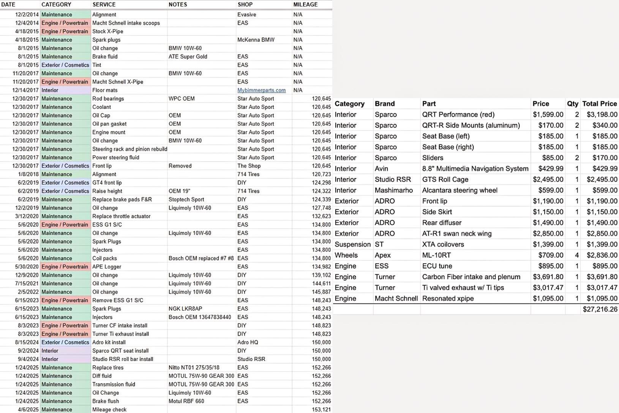Click the 'ESS G1 S/C' service cell

tap(129, 225)
